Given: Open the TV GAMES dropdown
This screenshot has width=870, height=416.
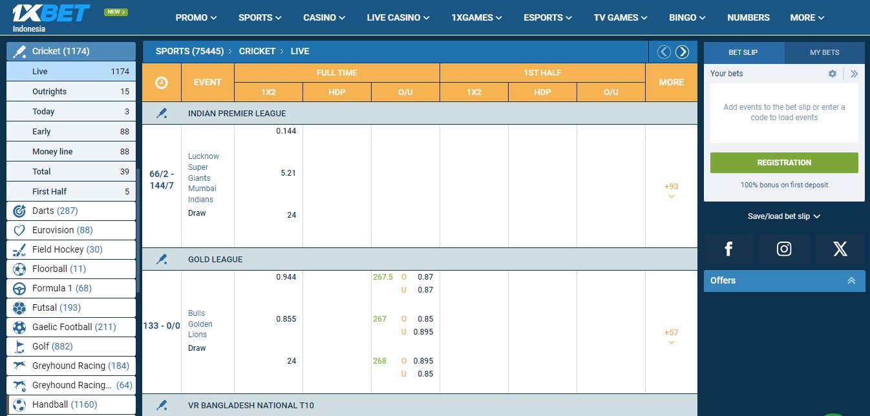Looking at the screenshot, I should click(621, 17).
